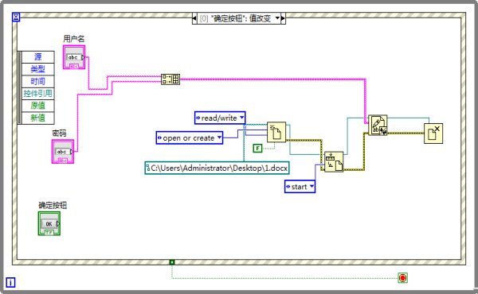This screenshot has height=294, width=478.
Task: Select 控件引用 in event data node
Action: pyautogui.click(x=38, y=93)
